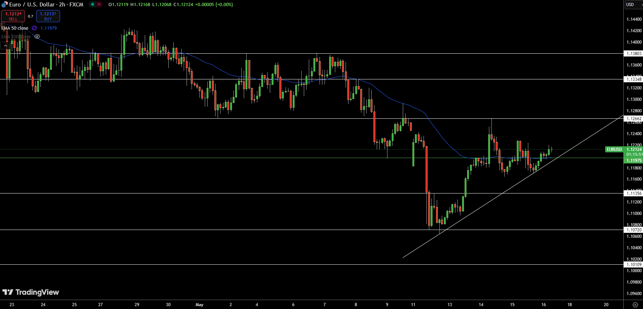Click the 1.13803 horizontal line price label

point(633,53)
